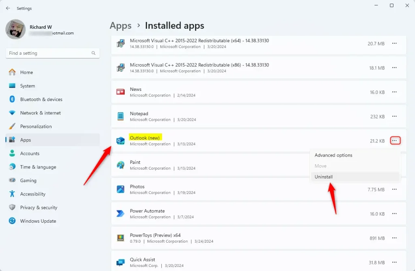The image size is (415, 271).
Task: Click the 7.75 MB size value
Action: tap(376, 190)
